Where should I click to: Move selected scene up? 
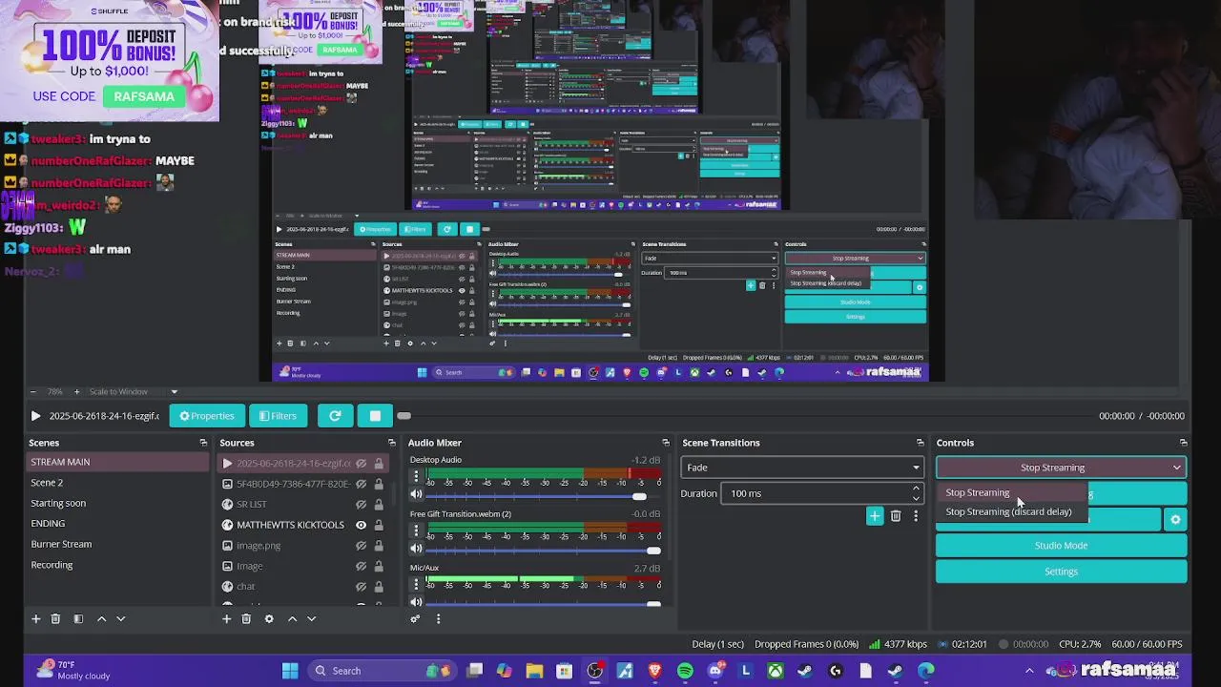click(x=101, y=618)
